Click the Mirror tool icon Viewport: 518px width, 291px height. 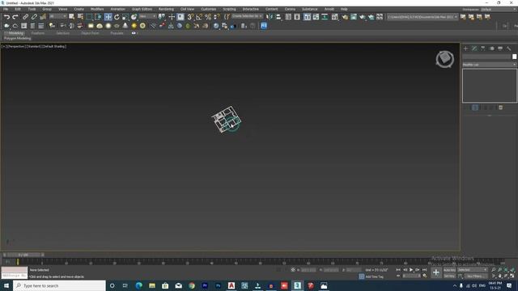[x=270, y=17]
